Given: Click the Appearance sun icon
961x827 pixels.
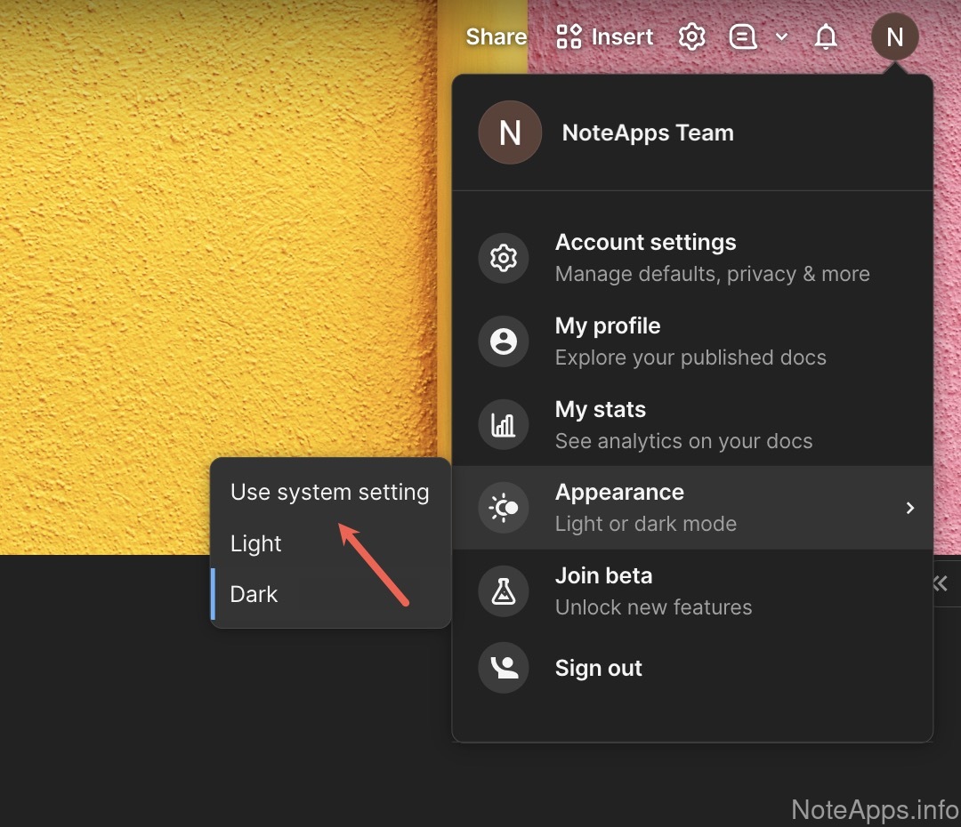Looking at the screenshot, I should pos(504,508).
